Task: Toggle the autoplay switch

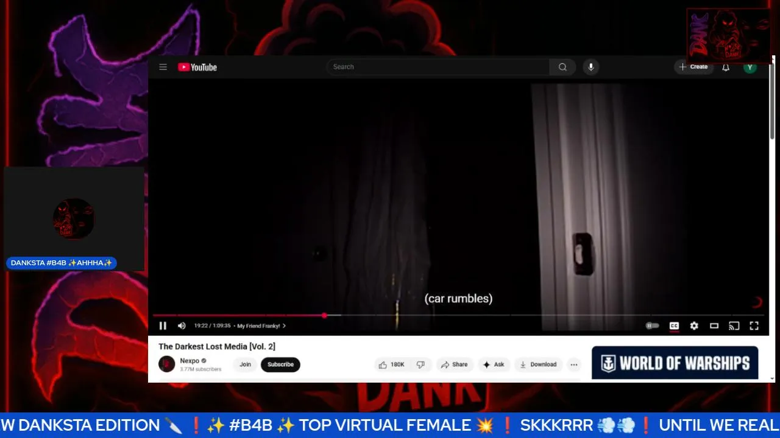Action: [652, 326]
